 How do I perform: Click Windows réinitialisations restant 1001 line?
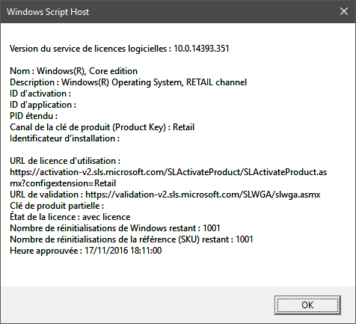point(115,228)
